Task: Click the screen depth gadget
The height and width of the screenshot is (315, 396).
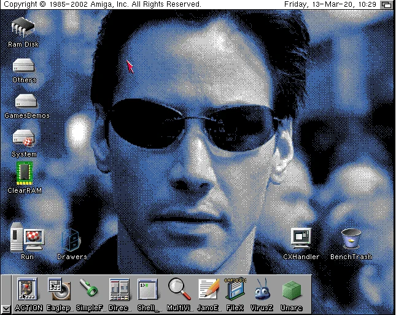Action: coord(387,4)
